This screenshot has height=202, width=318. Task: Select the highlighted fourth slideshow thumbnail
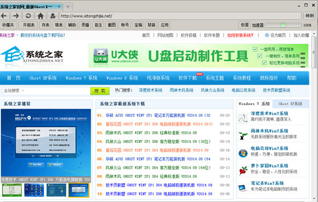[78, 190]
